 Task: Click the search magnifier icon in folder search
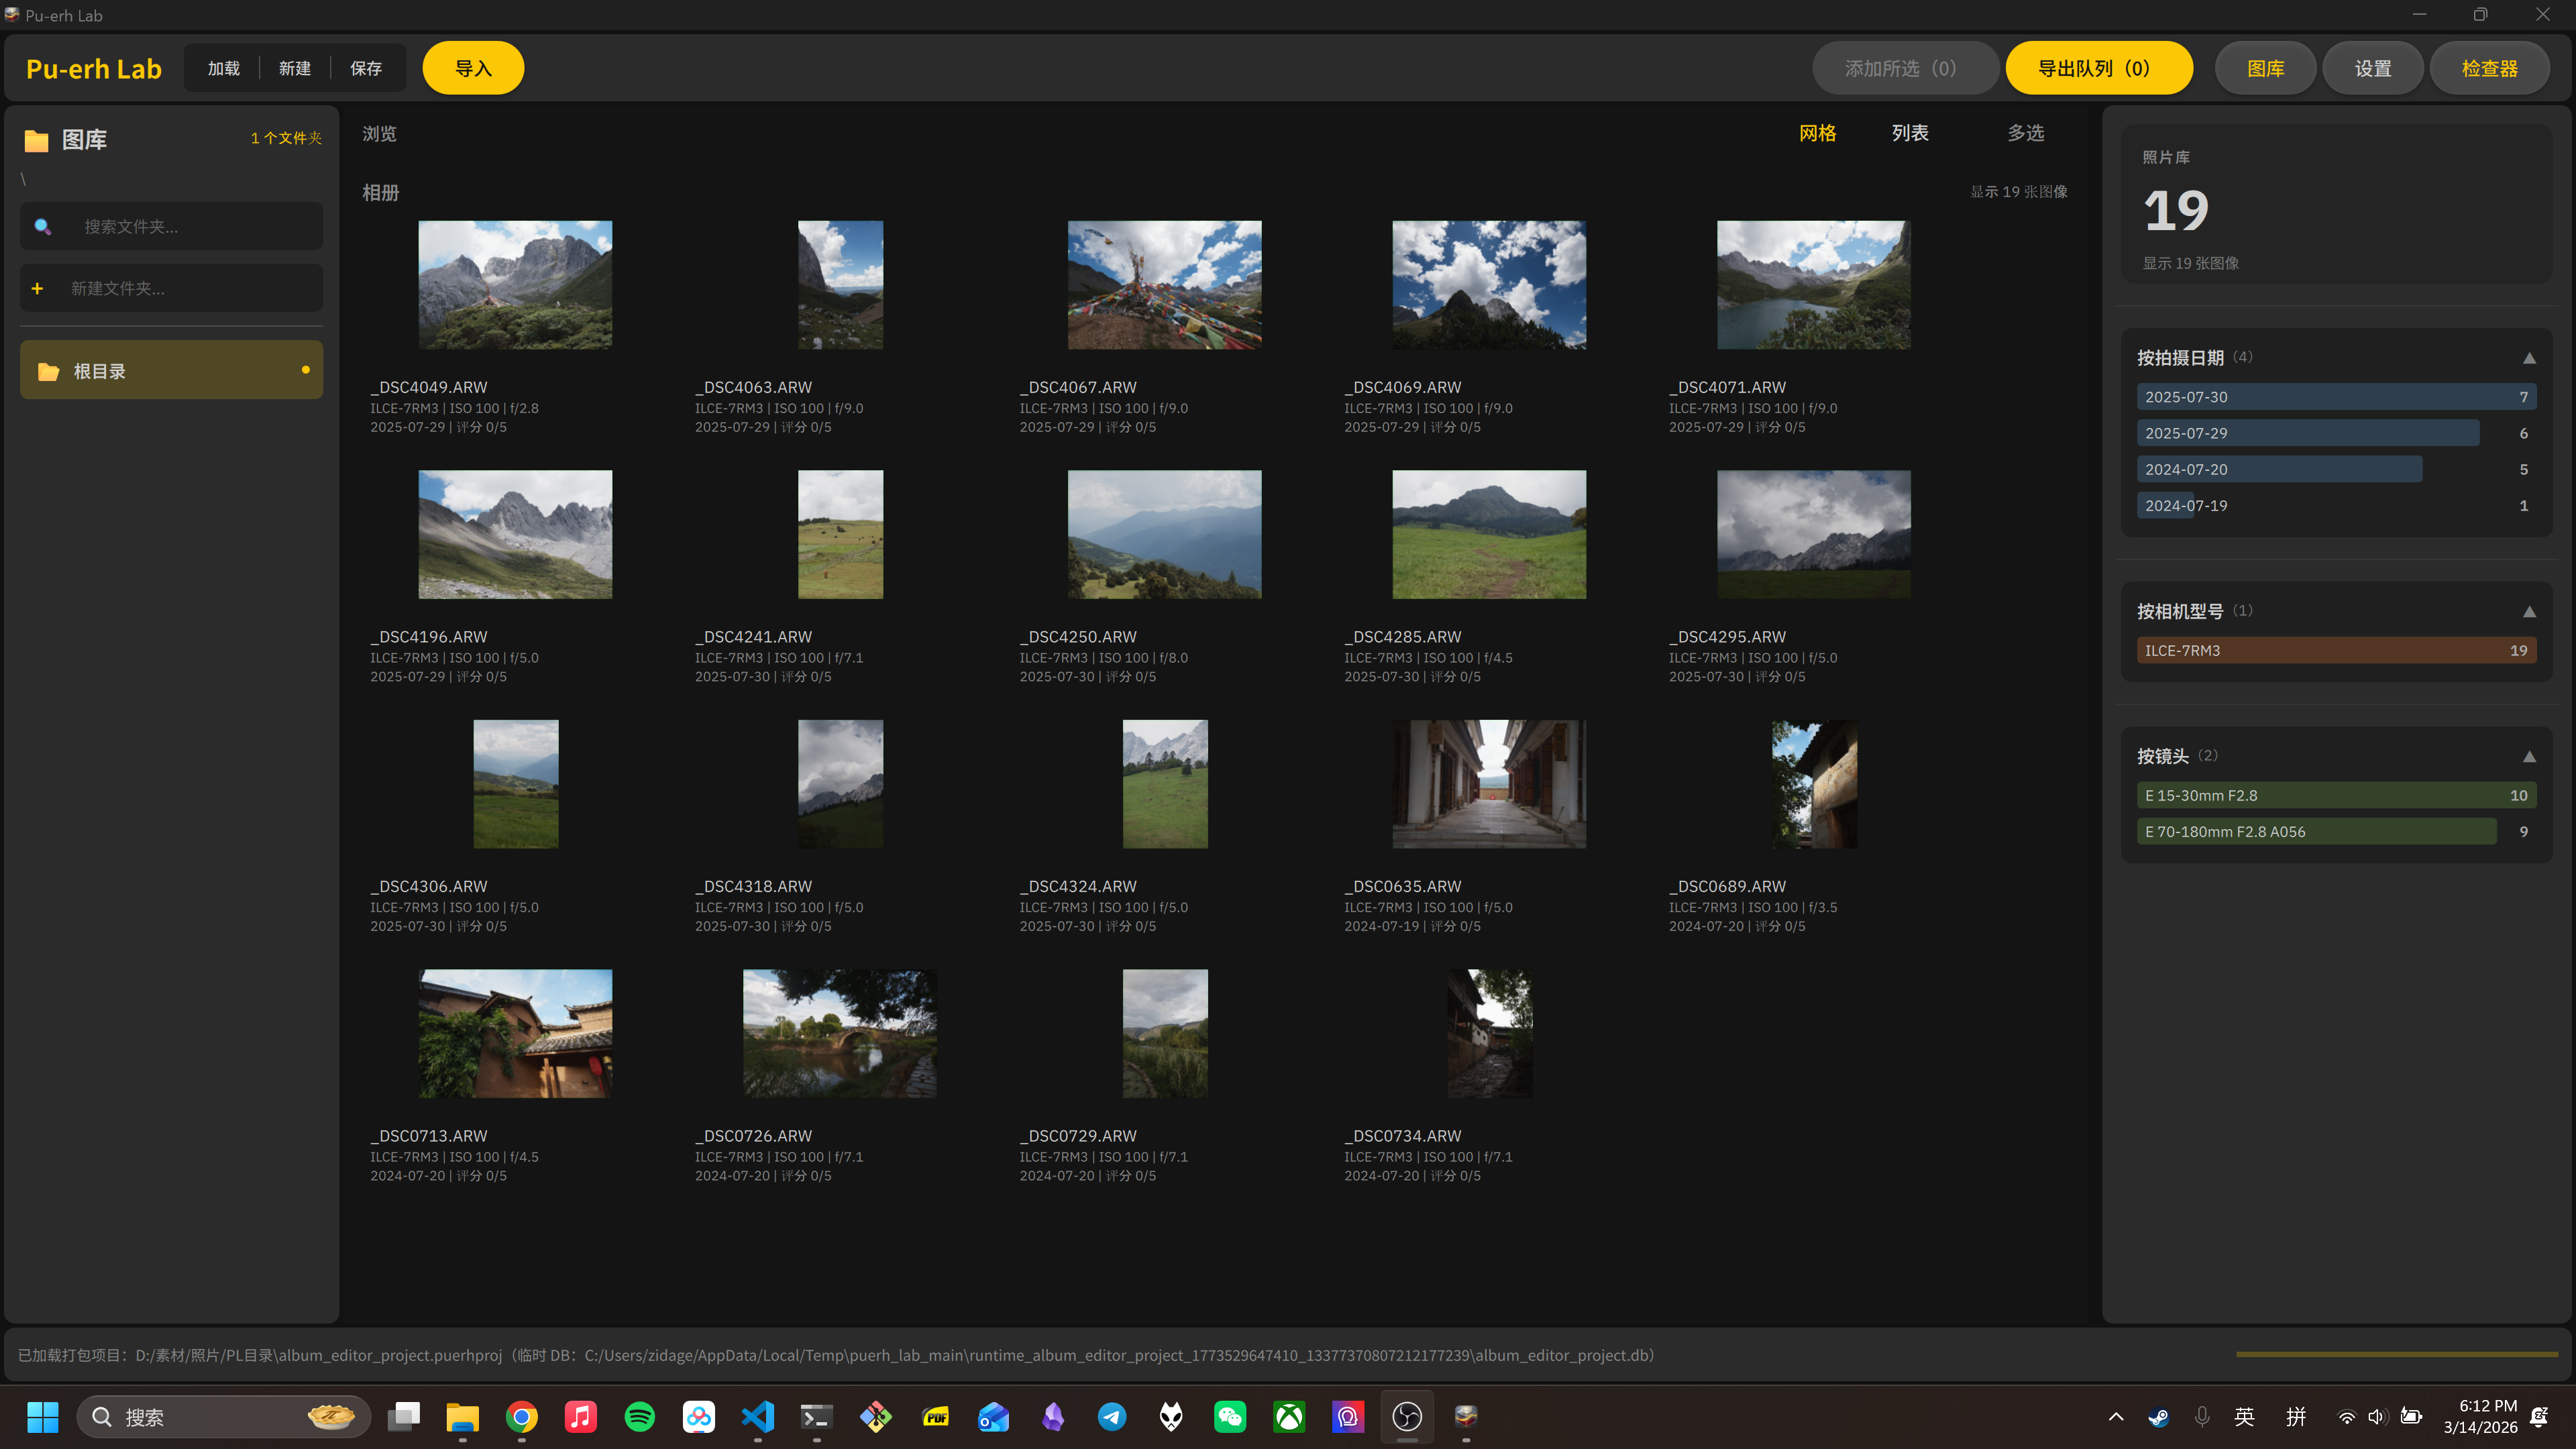point(43,227)
